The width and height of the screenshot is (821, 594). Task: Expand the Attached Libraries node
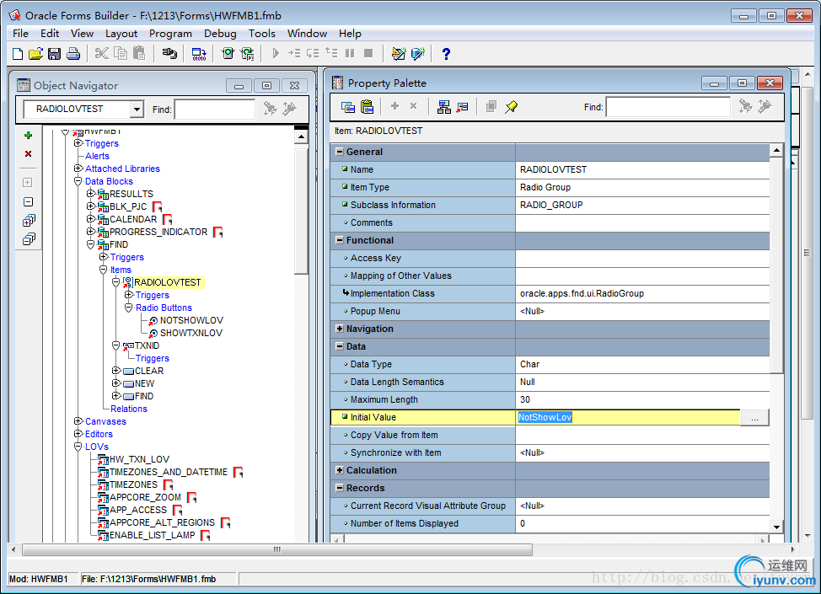(78, 168)
